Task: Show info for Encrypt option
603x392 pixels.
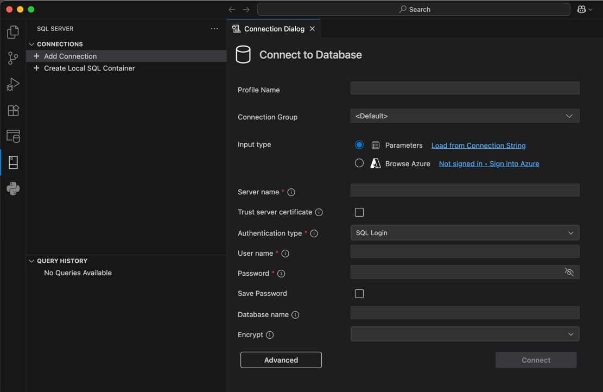Action: click(270, 334)
